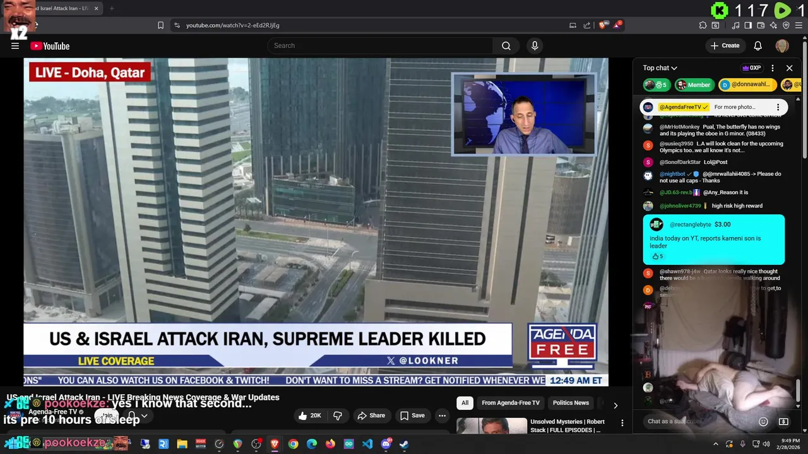Open the emoji picker in chat
The image size is (808, 454).
pos(763,421)
